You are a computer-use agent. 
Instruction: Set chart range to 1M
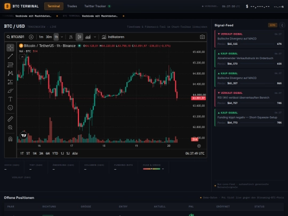[35, 154]
